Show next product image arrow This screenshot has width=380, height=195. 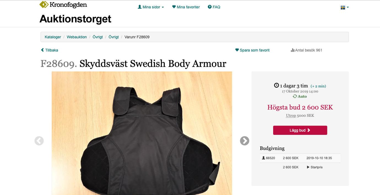point(245,141)
